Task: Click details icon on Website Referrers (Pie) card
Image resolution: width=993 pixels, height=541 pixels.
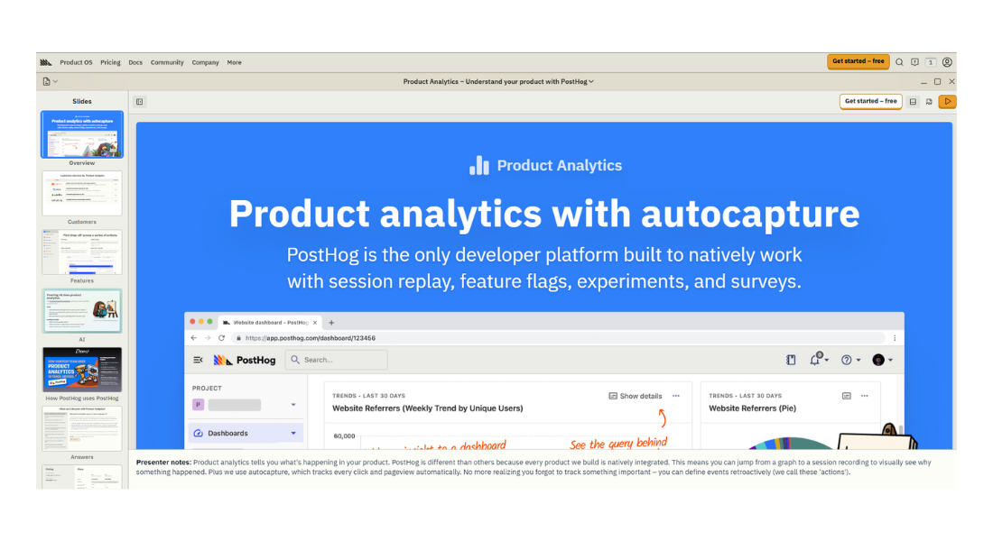Action: (846, 396)
